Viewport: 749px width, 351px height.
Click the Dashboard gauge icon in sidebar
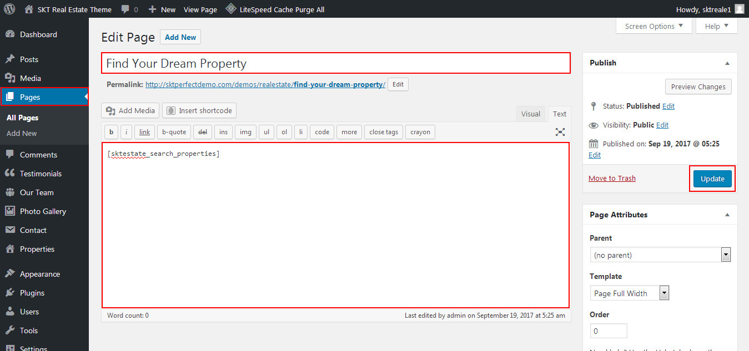(x=10, y=34)
